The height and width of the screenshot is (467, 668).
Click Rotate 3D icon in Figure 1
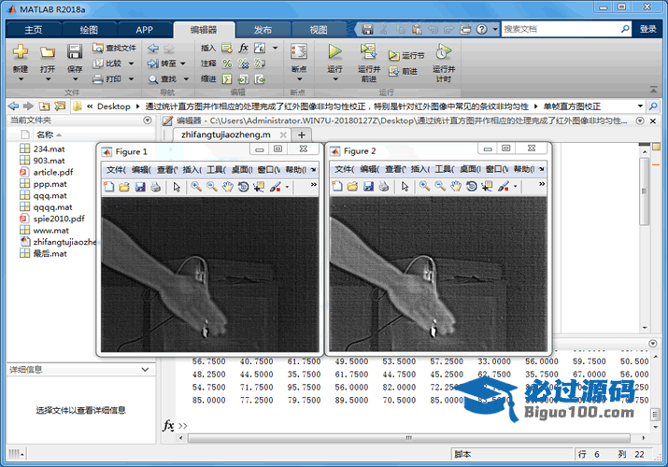click(x=243, y=187)
